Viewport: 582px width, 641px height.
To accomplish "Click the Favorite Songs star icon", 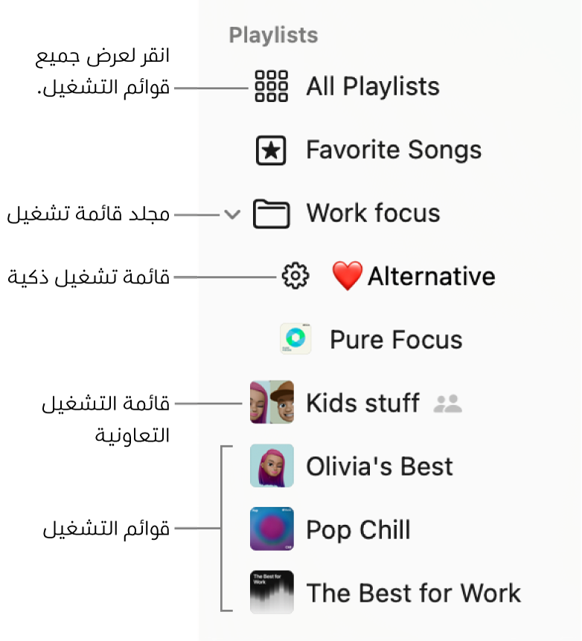I will point(271,150).
